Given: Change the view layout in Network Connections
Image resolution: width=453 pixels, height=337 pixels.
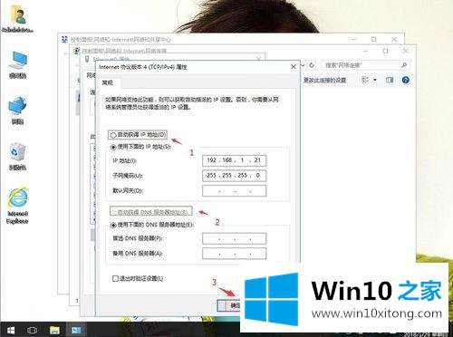Looking at the screenshot, I should click(365, 80).
